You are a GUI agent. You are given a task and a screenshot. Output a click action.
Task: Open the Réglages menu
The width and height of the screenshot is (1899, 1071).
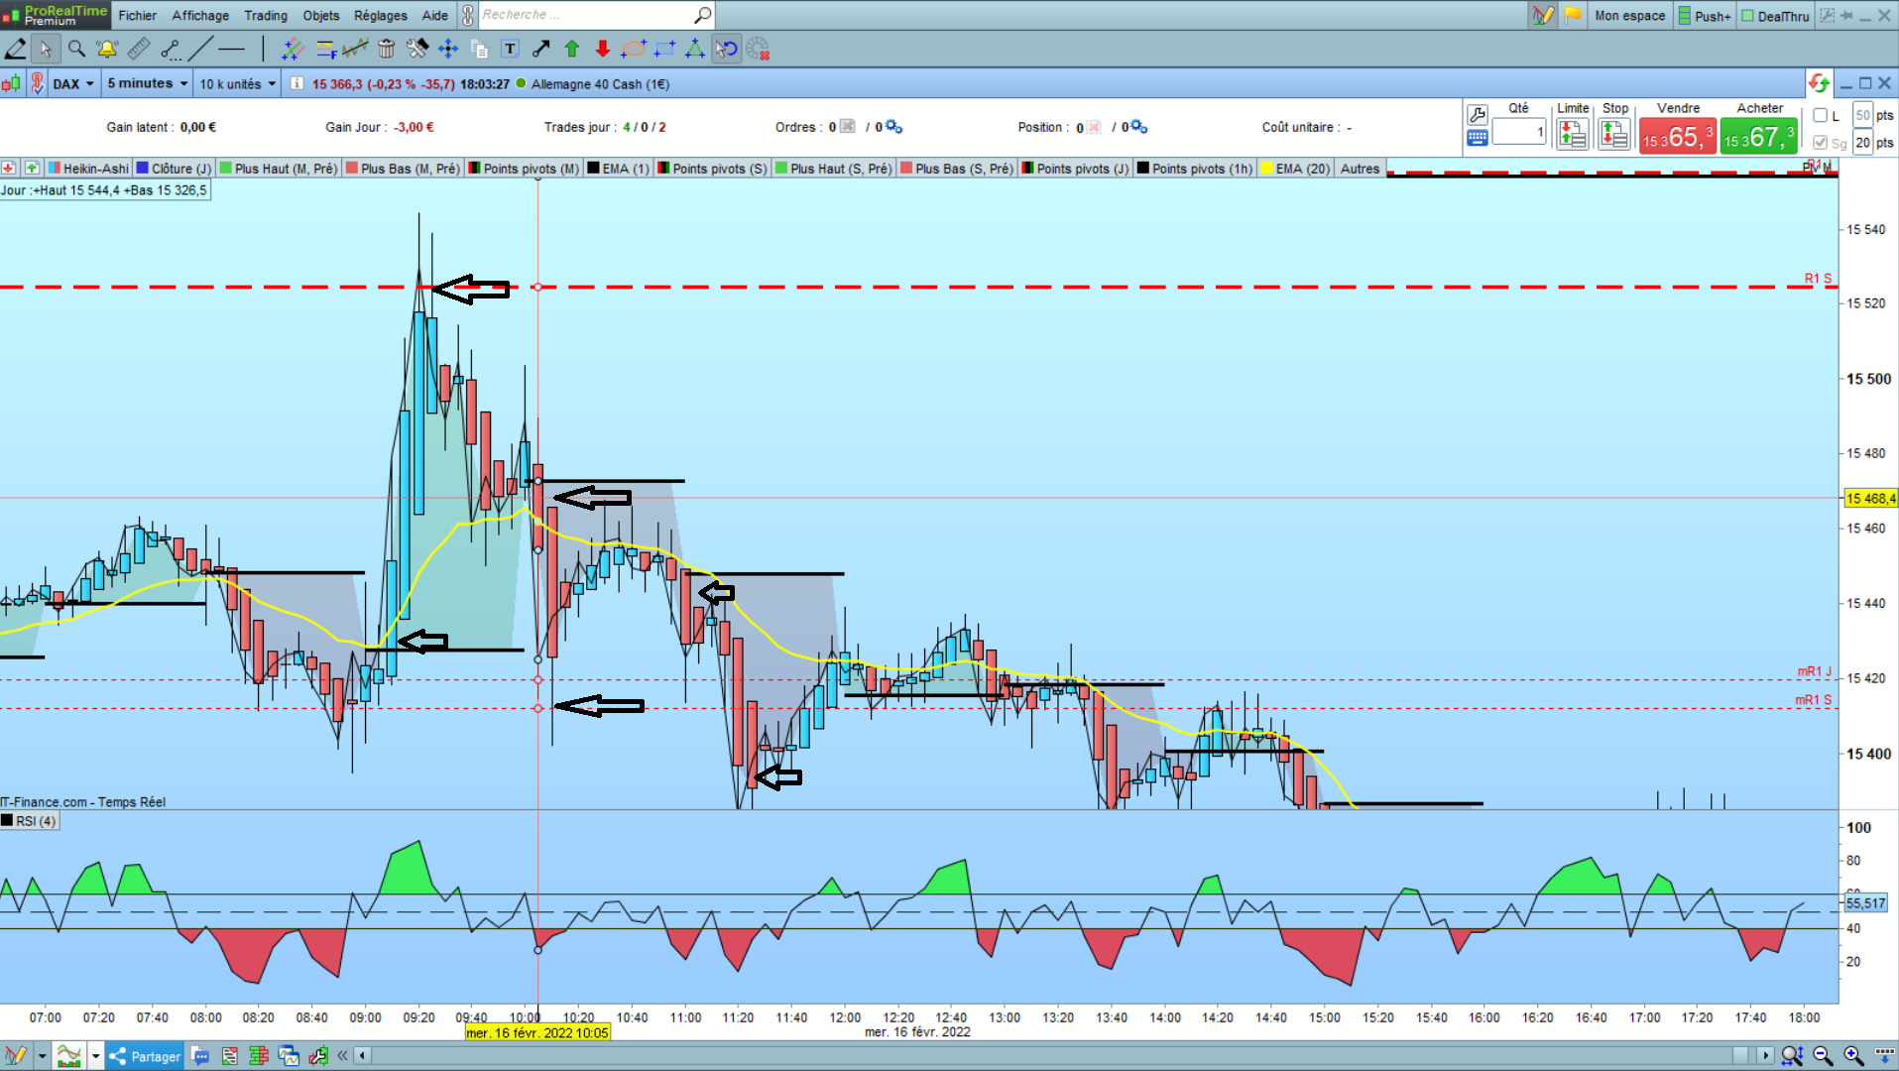[381, 16]
